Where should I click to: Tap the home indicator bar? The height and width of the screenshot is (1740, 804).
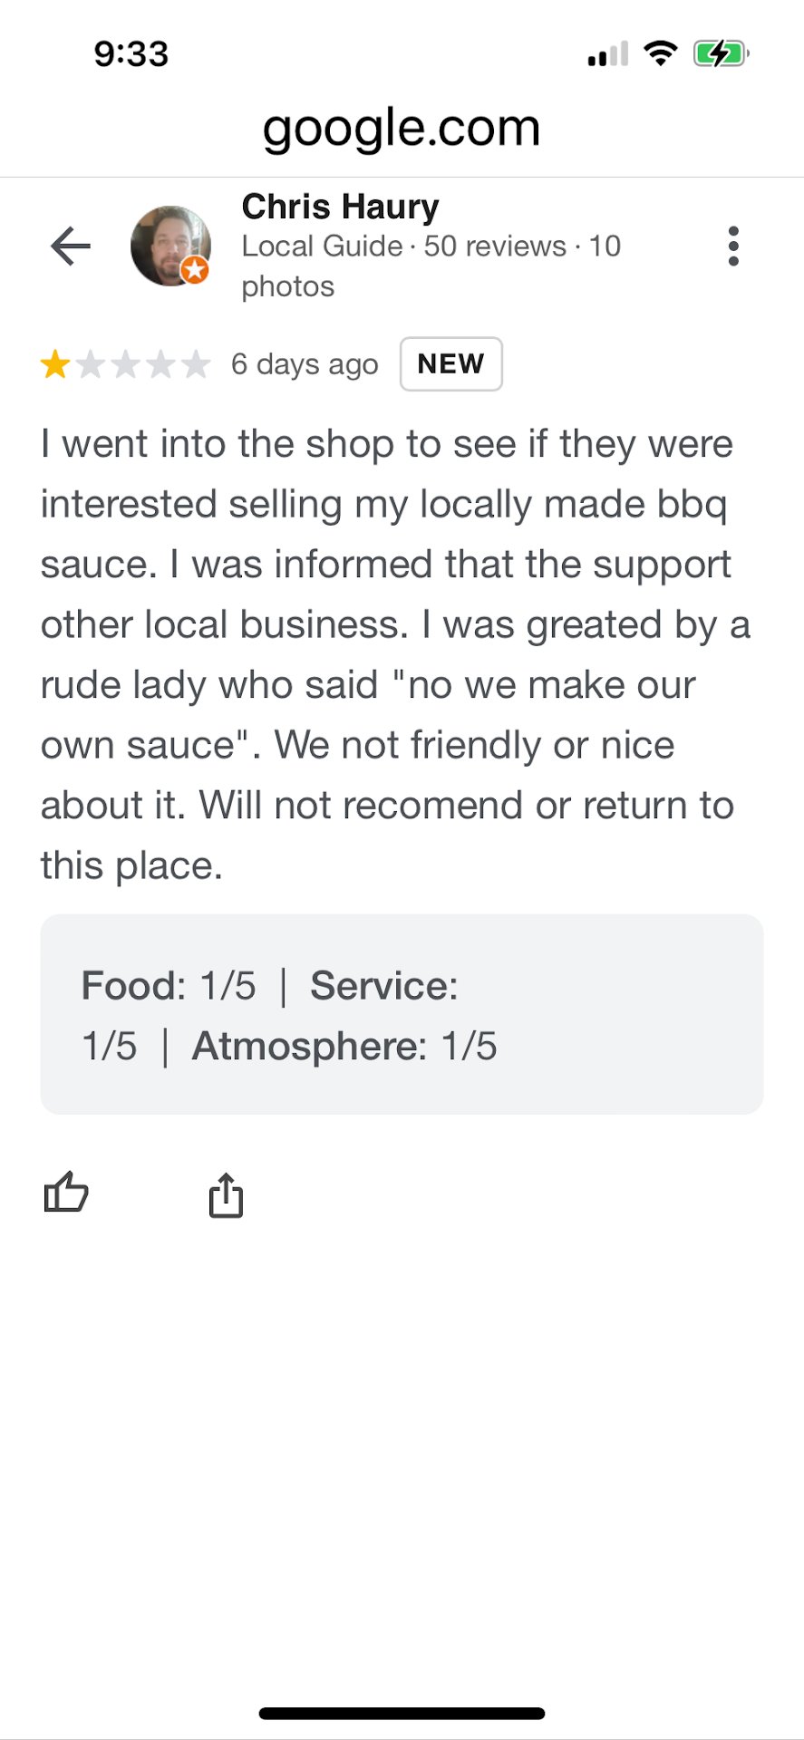(x=402, y=1713)
